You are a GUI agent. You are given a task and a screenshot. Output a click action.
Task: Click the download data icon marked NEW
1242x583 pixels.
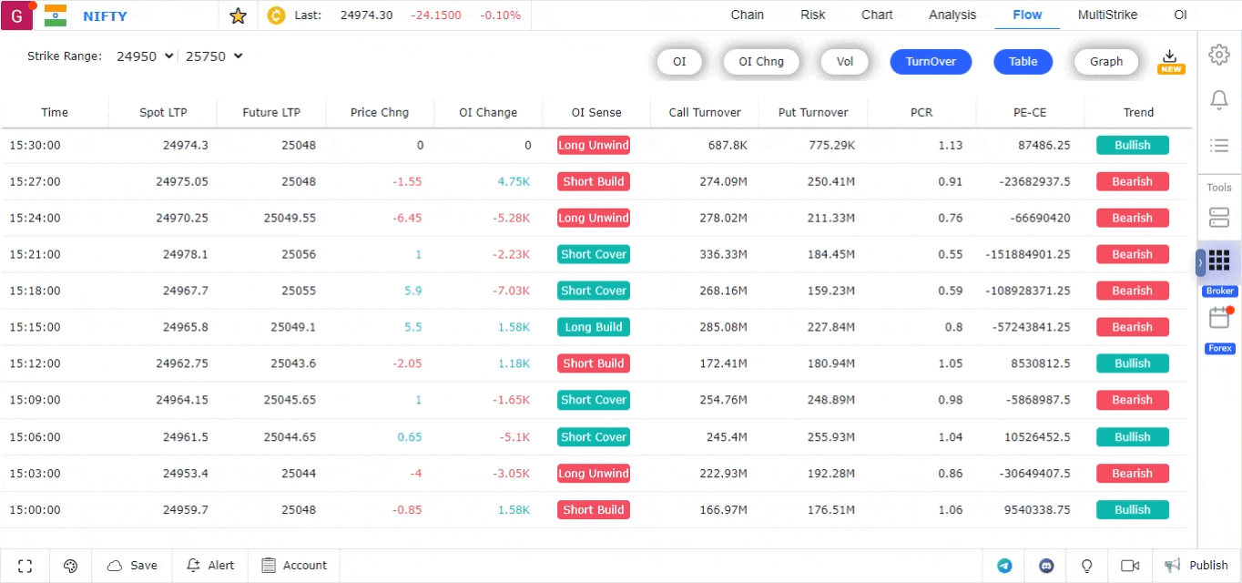tap(1171, 60)
